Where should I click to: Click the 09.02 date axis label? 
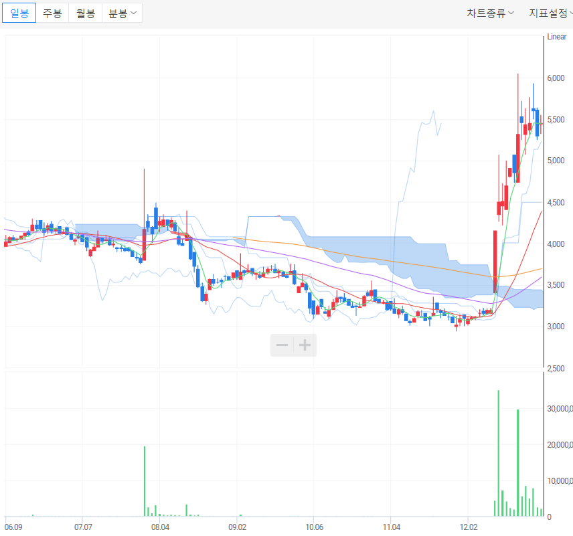(x=238, y=527)
